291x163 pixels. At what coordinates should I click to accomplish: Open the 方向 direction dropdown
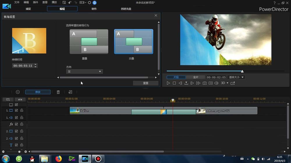pyautogui.click(x=84, y=71)
